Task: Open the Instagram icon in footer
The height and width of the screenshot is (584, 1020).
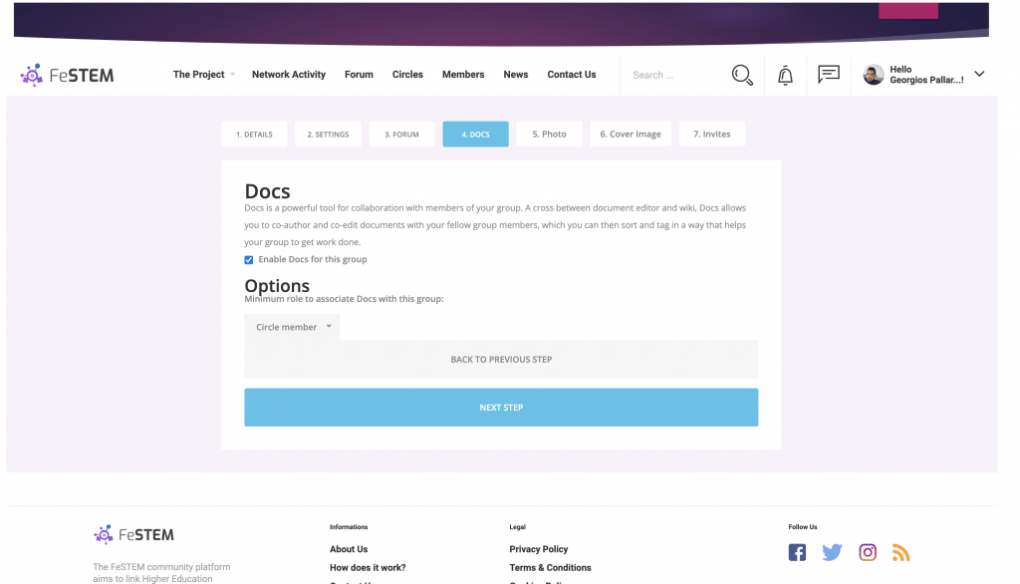Action: (x=868, y=552)
